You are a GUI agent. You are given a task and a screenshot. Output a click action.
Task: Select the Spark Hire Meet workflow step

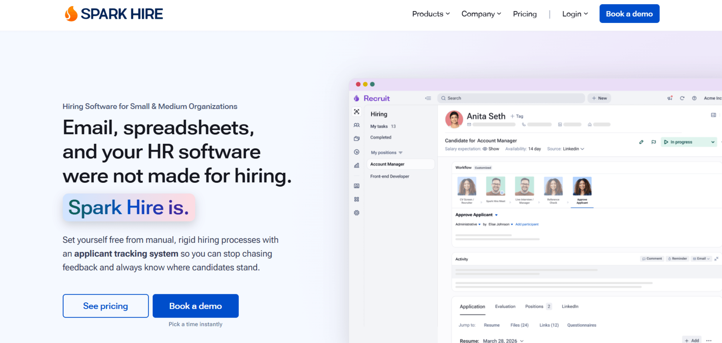[x=496, y=190]
